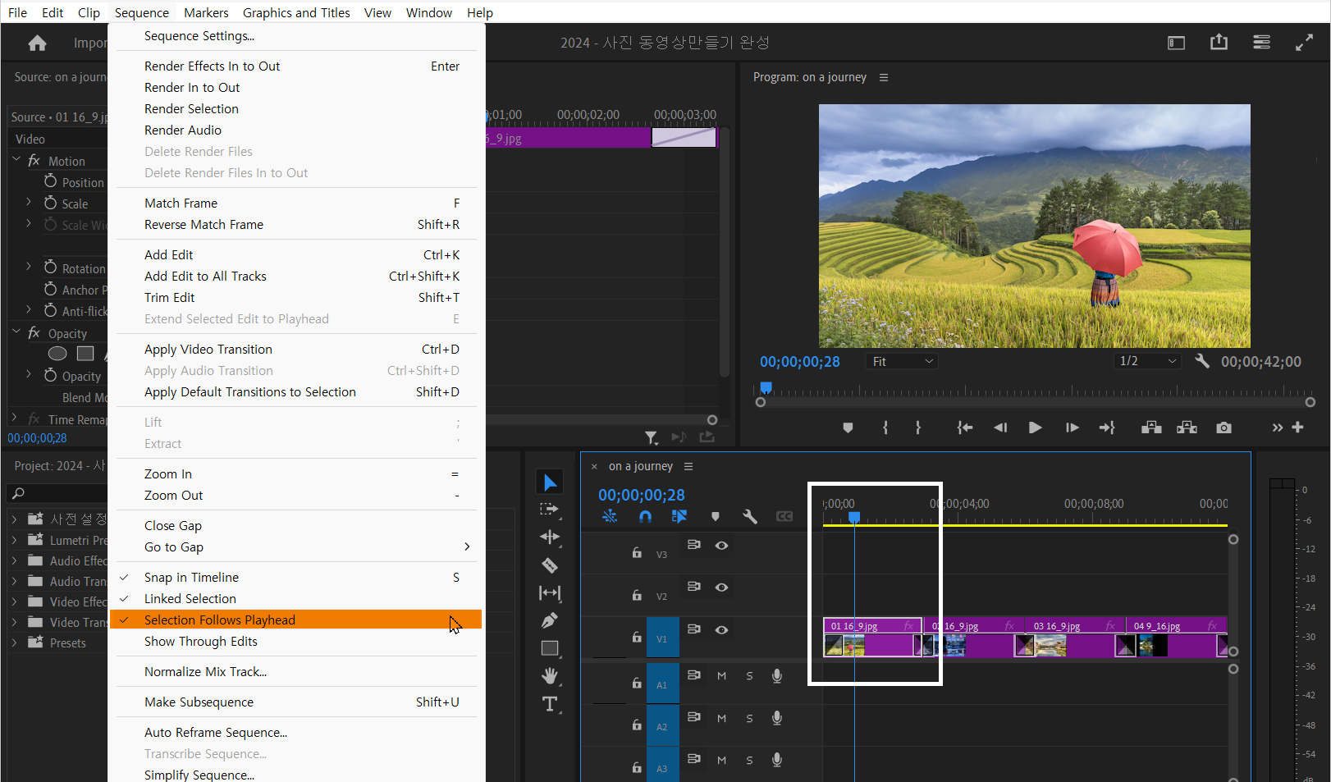The width and height of the screenshot is (1331, 782).
Task: Click the Extract button in Program monitor
Action: pyautogui.click(x=1187, y=428)
